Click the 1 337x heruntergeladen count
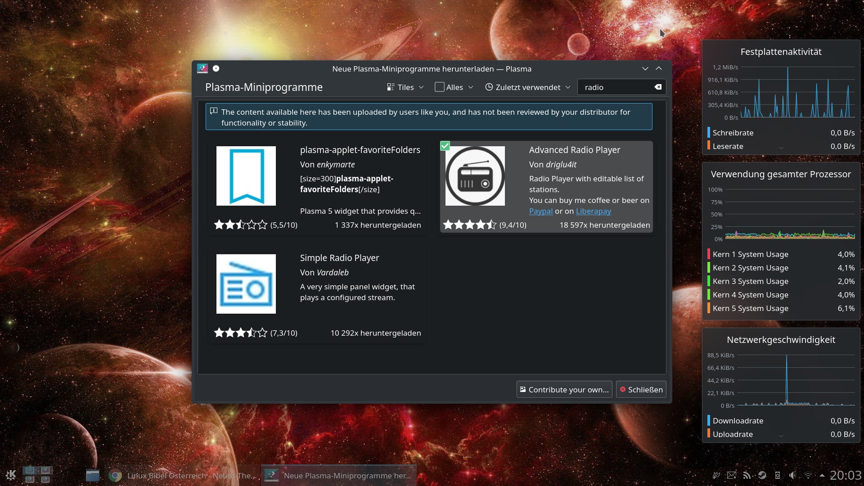Image resolution: width=864 pixels, height=486 pixels. [378, 225]
